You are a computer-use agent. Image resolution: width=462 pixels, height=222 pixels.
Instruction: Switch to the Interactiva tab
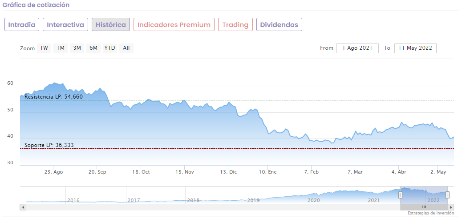click(65, 24)
